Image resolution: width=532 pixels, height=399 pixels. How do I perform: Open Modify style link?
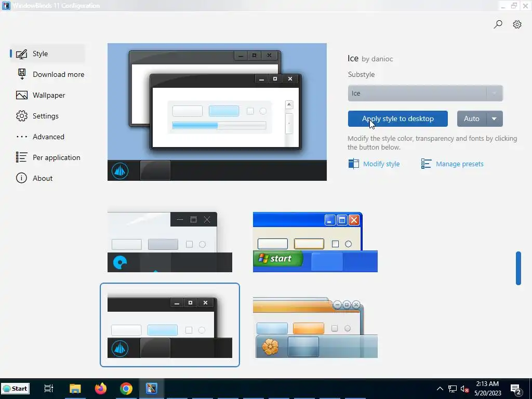tap(381, 164)
